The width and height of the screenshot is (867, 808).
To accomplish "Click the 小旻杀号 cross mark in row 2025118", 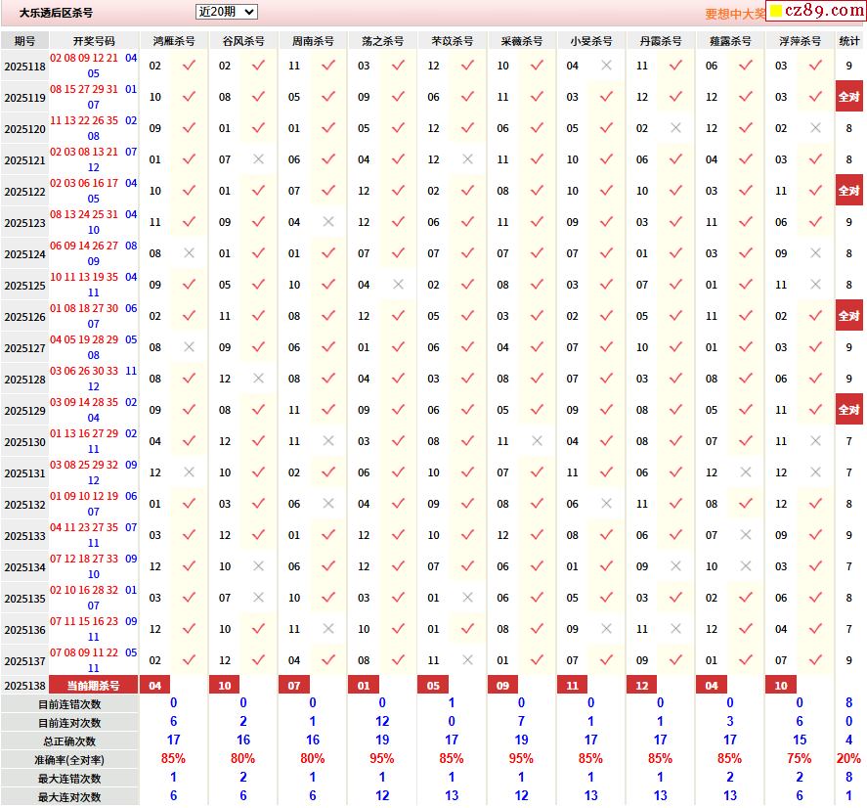I will [x=606, y=66].
